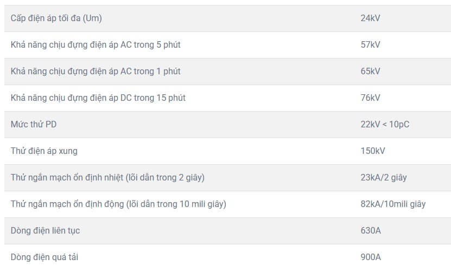Click "Thử ngắn mạch ổn định động" label

click(118, 204)
